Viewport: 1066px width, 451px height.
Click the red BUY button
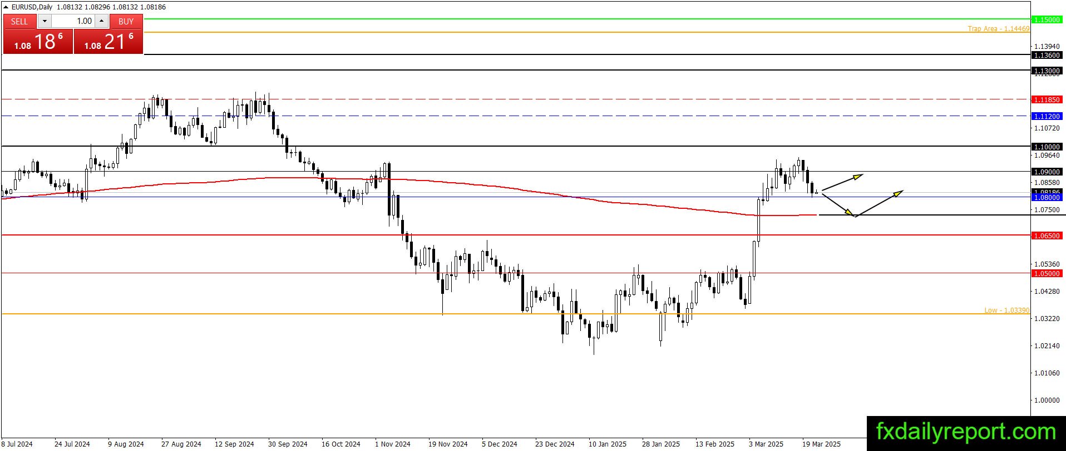(126, 21)
